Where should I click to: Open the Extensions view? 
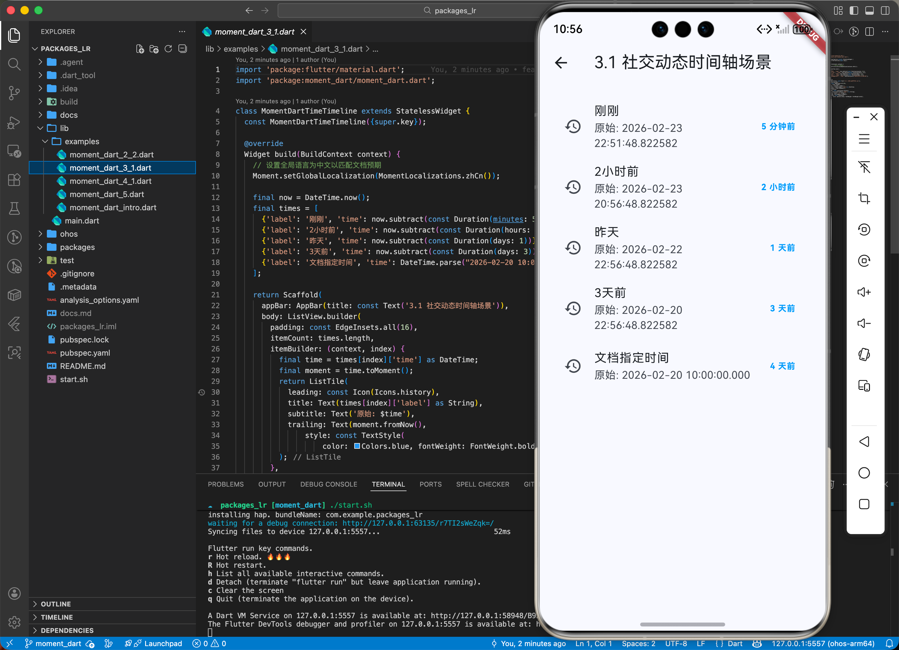coord(14,180)
